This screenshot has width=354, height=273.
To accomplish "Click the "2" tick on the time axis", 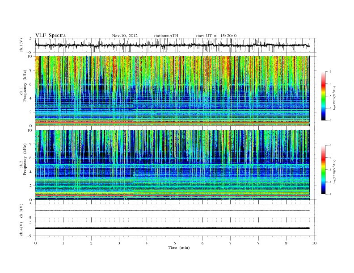I will (x=91, y=243).
